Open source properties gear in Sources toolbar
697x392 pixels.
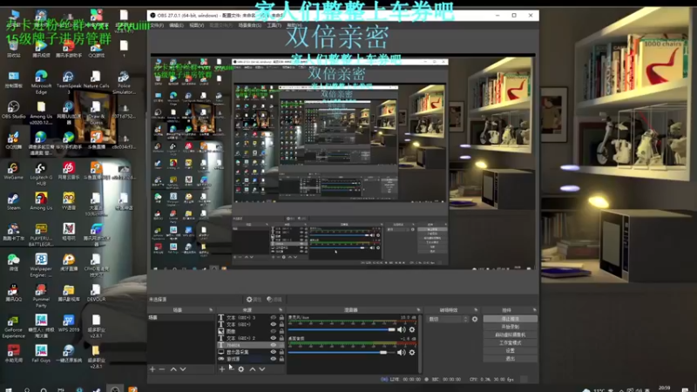(241, 369)
